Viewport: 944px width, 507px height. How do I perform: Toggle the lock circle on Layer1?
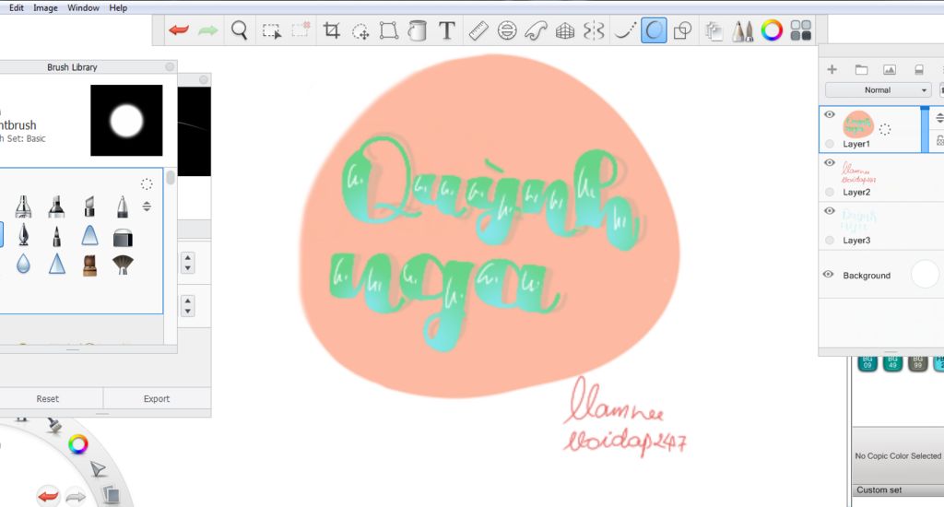coord(830,143)
